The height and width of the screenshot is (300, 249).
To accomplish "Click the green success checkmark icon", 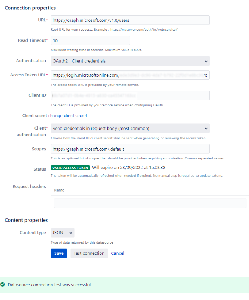I will 3,285.
